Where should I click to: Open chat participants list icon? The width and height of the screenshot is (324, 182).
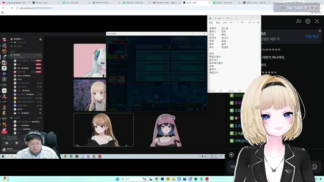[298, 21]
